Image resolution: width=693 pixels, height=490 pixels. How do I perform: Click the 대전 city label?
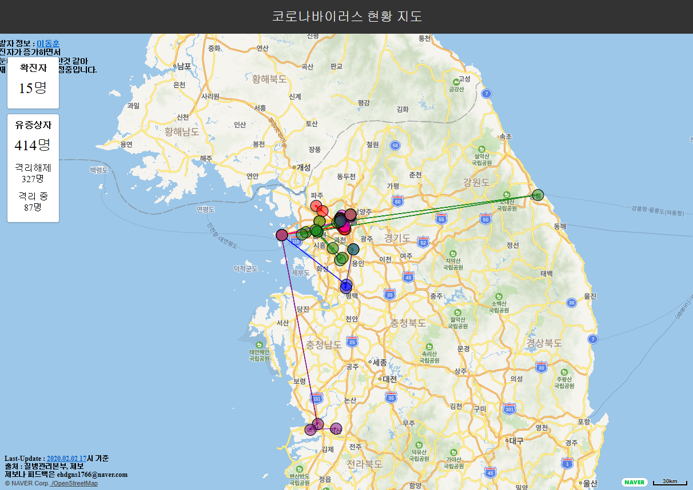[388, 379]
